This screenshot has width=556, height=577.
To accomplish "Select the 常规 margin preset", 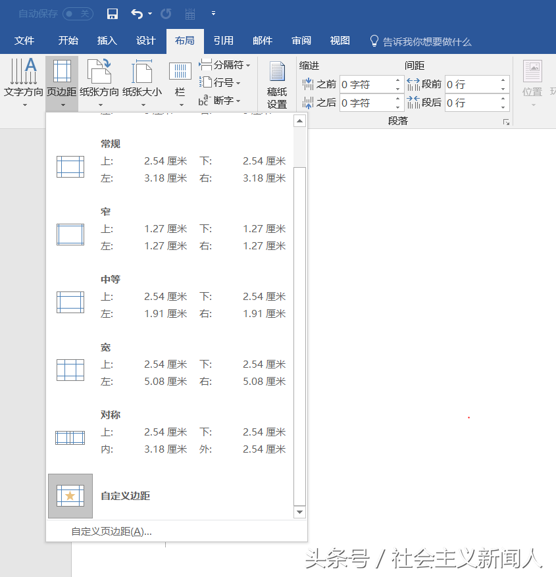I will 170,161.
